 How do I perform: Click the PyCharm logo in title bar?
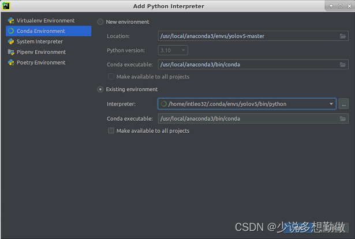[x=6, y=6]
